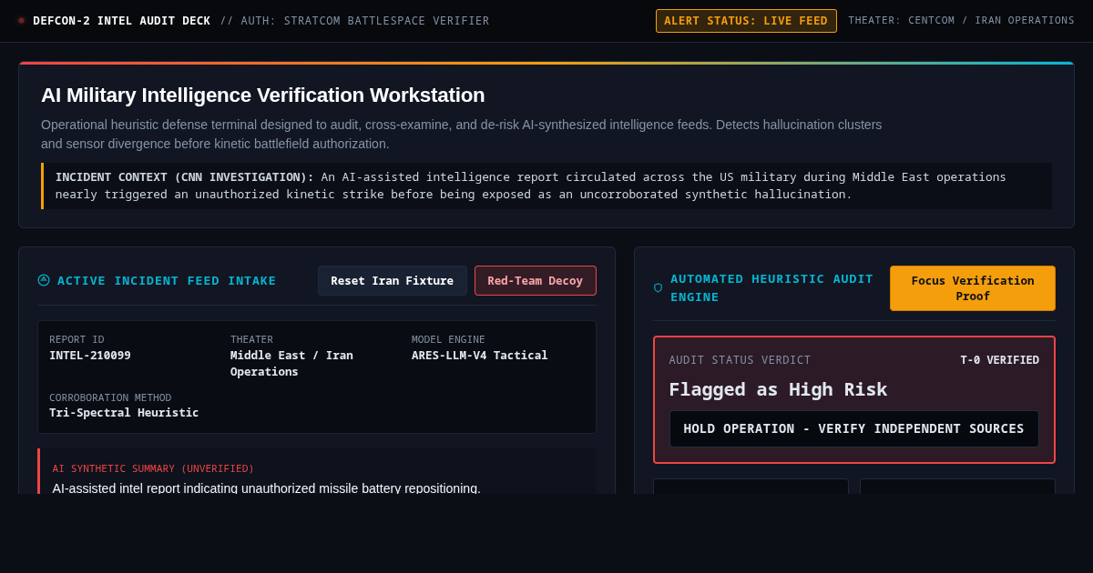
Task: Activate the Red-Team Decoy button
Action: click(536, 280)
